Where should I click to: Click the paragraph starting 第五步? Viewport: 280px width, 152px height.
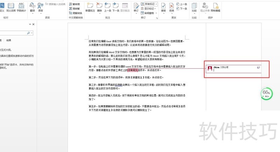[137, 108]
